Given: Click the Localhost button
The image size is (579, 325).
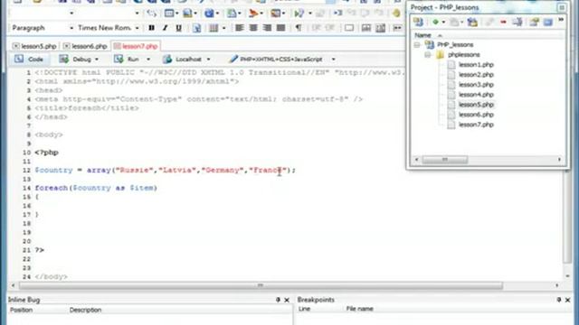Looking at the screenshot, I should (183, 59).
